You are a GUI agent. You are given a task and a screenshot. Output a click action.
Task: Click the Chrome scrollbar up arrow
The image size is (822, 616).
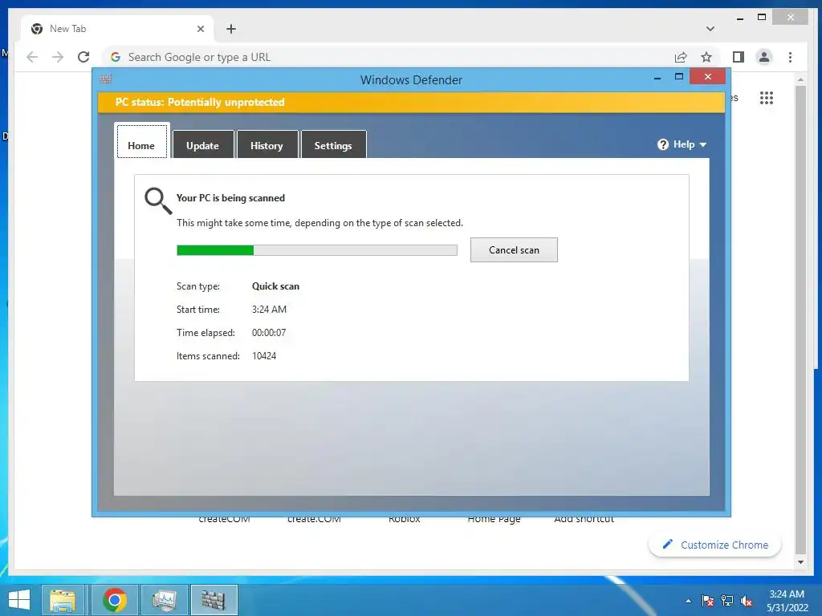pyautogui.click(x=800, y=79)
